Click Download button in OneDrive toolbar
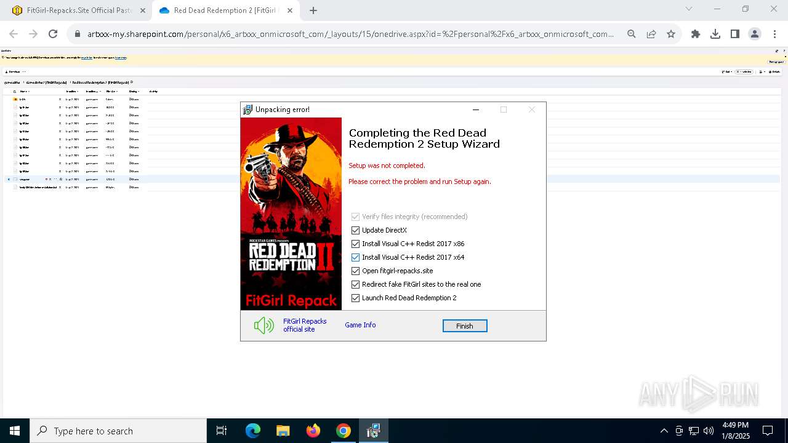This screenshot has height=443, width=788. [13, 71]
